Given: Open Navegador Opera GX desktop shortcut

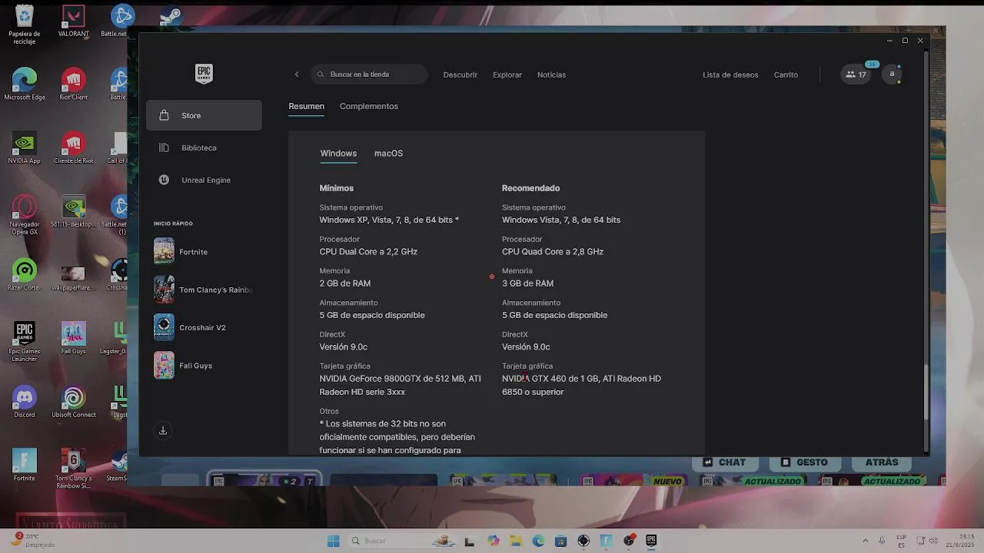Looking at the screenshot, I should pos(25,214).
